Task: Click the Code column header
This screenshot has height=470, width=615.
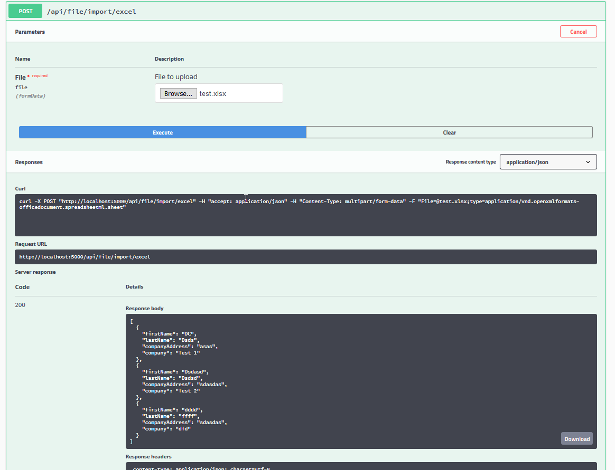Action: [22, 287]
